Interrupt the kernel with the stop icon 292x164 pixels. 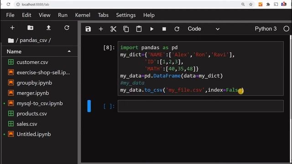tap(164, 29)
